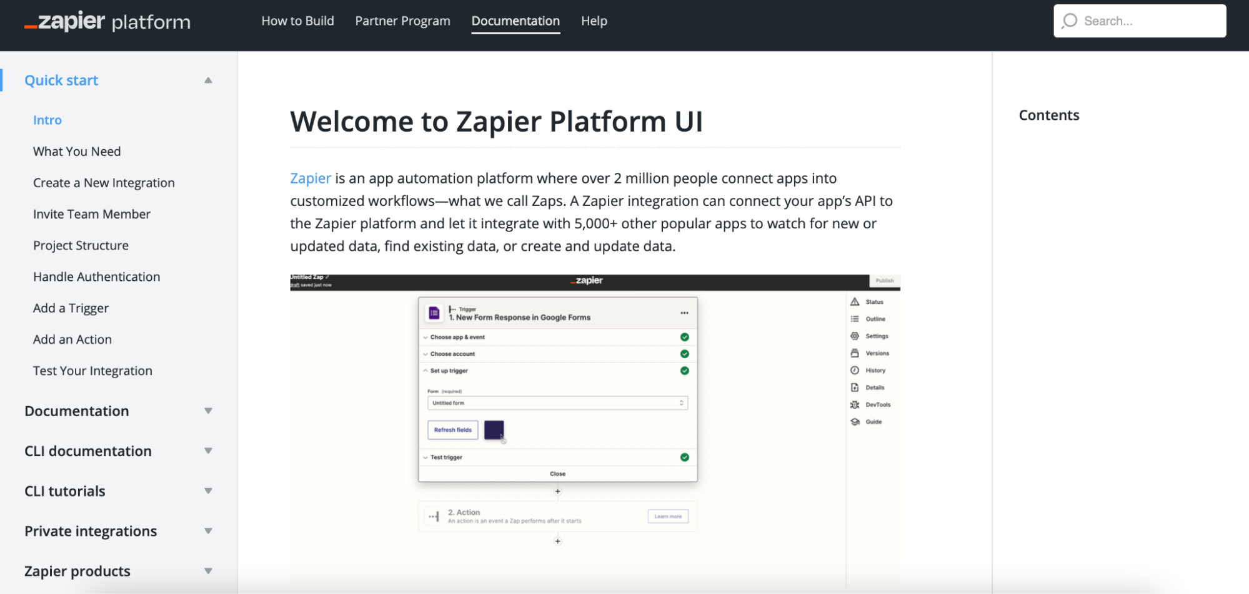Click the Refresh fields button

452,430
